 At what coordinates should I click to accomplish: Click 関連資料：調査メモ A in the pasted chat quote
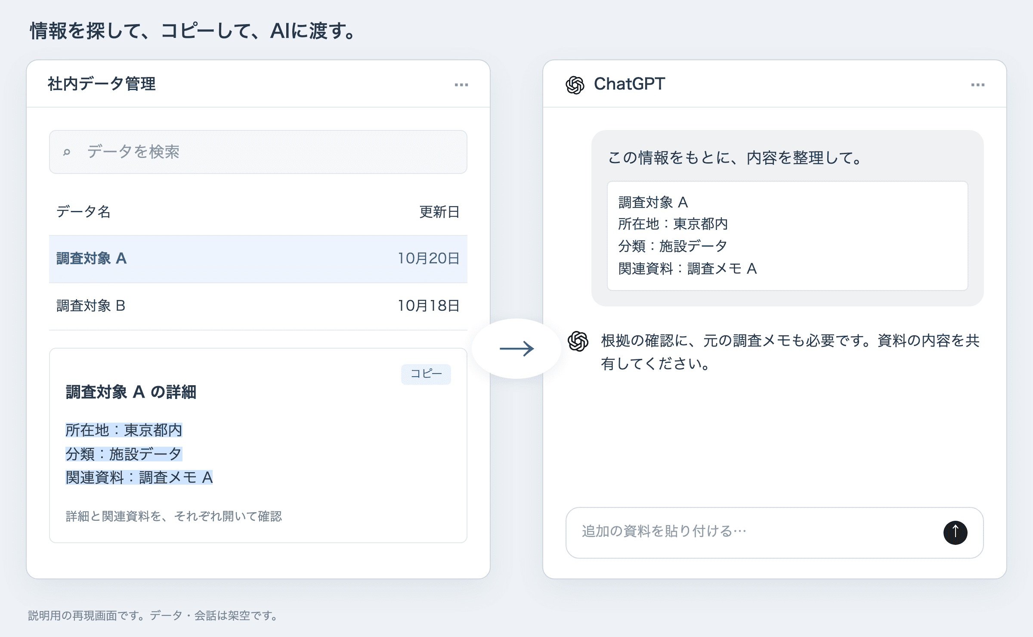point(687,269)
